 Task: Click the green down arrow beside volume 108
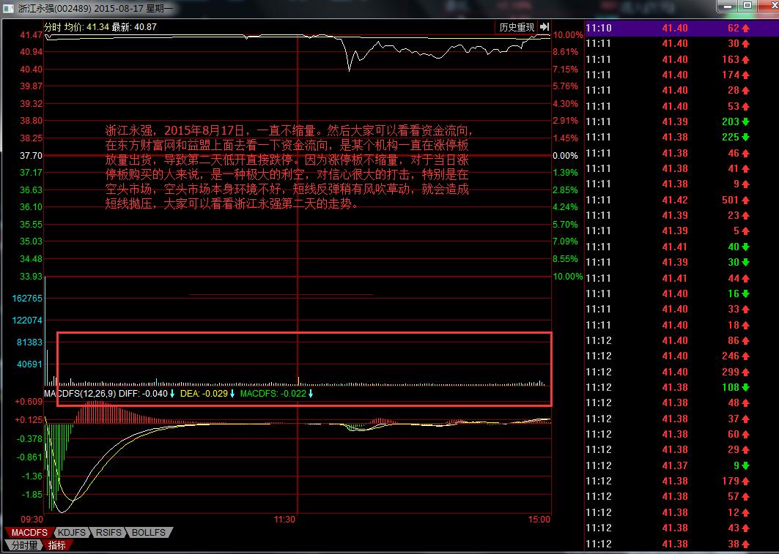745,388
